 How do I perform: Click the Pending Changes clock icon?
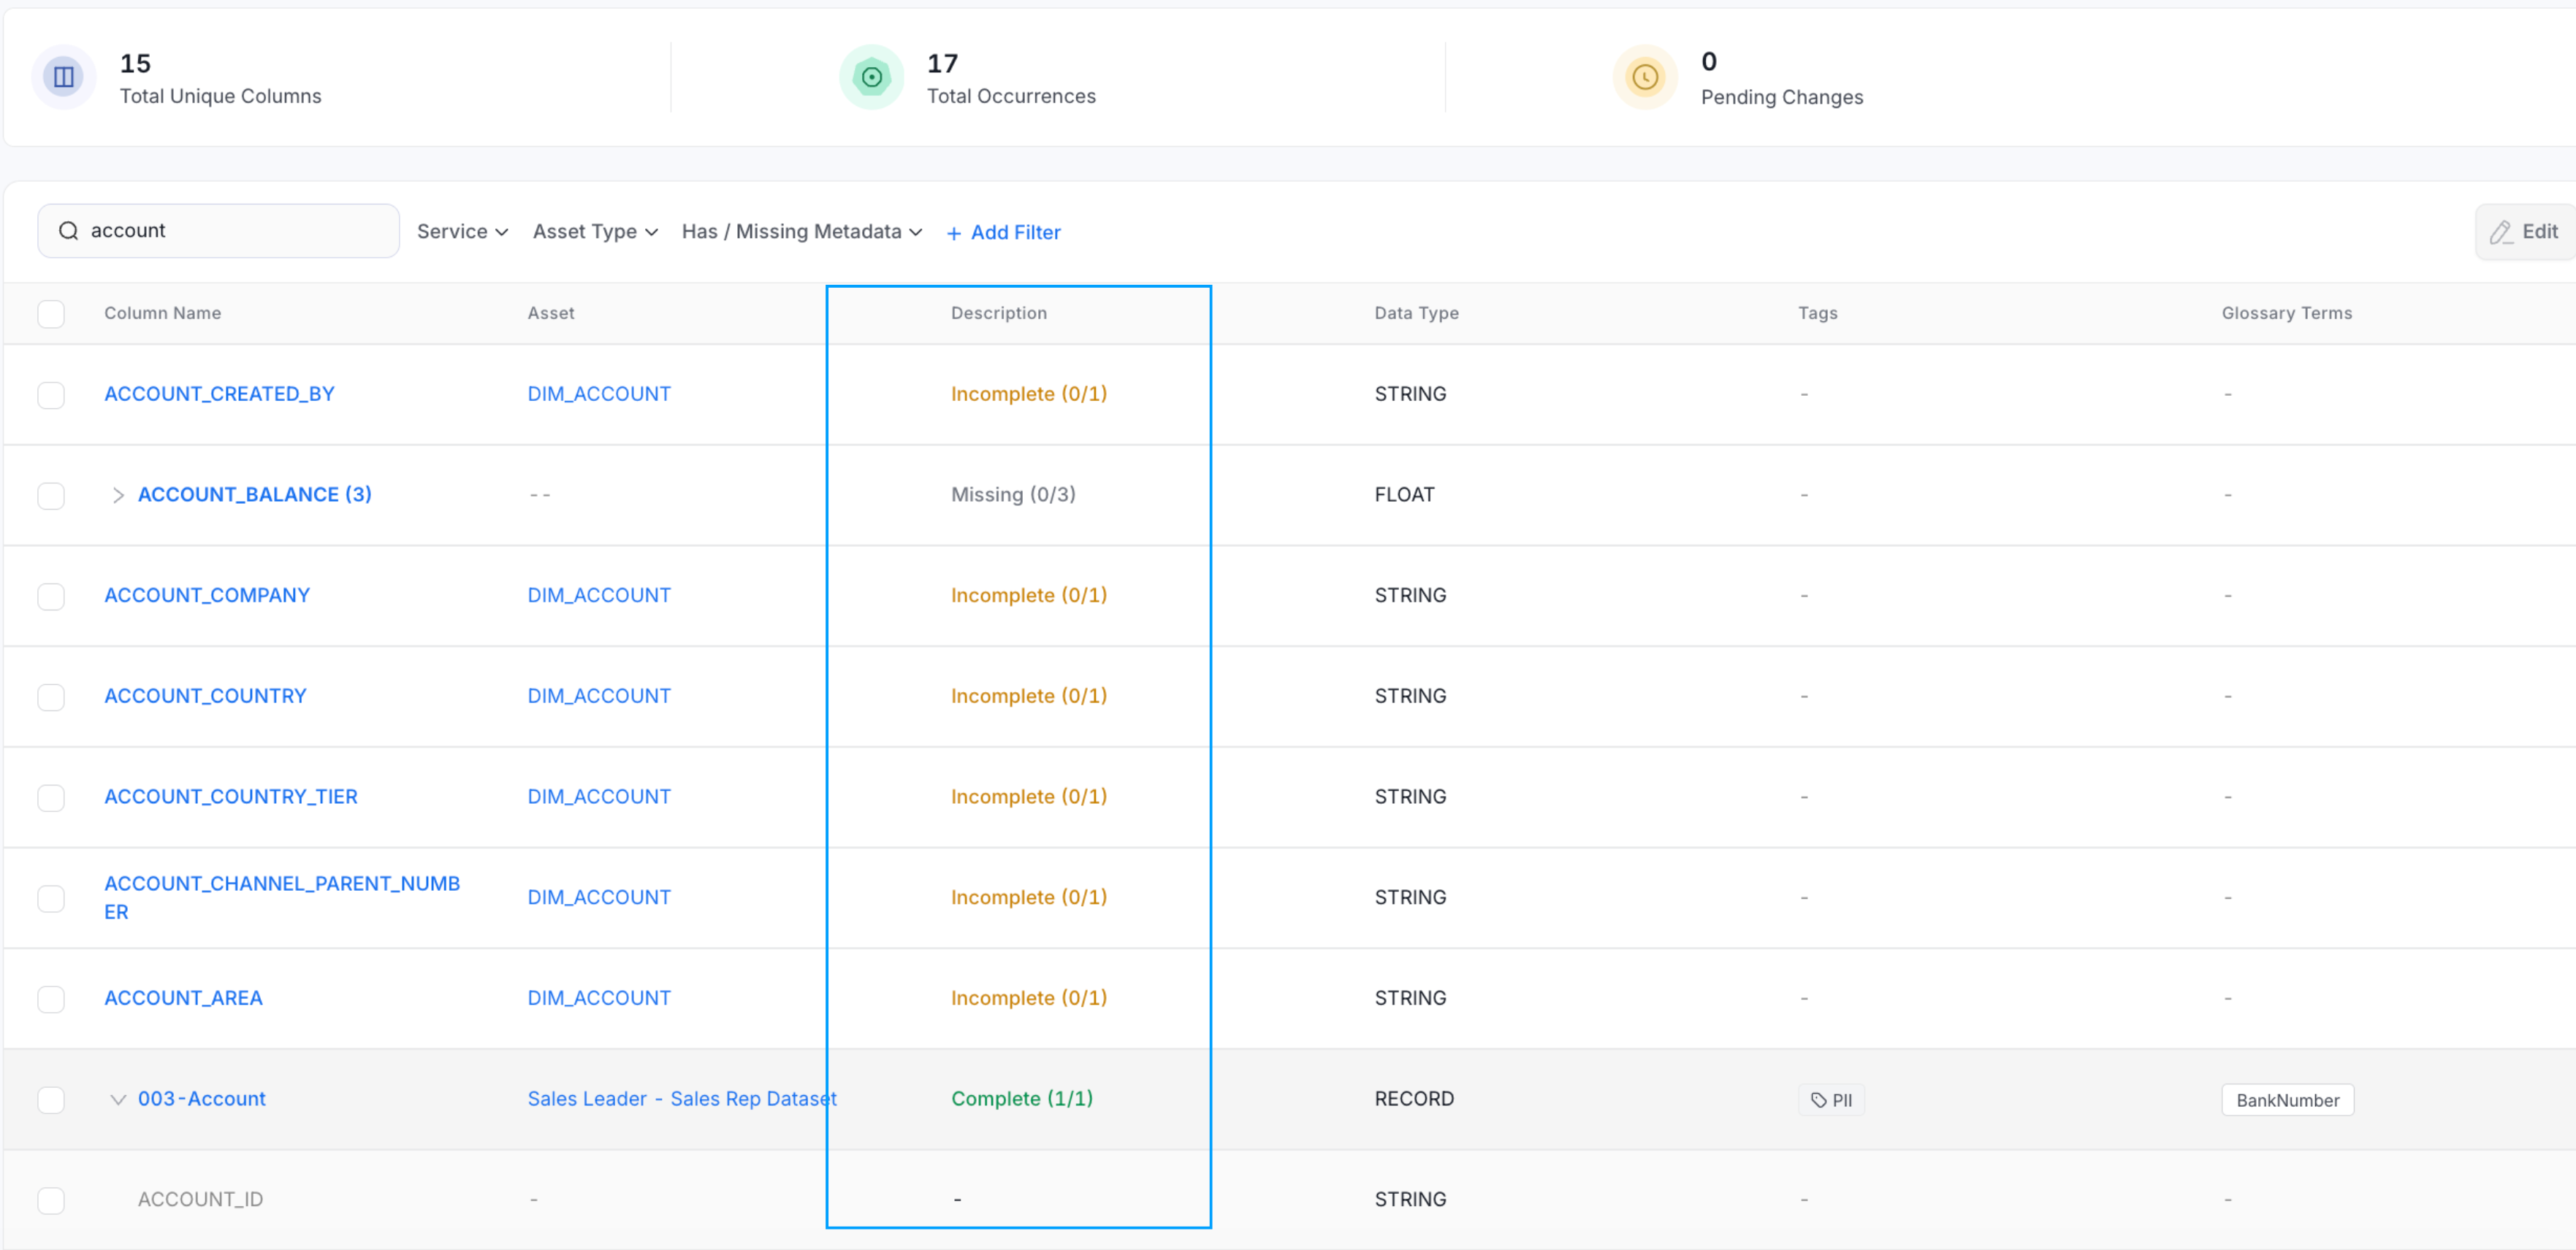[x=1645, y=77]
